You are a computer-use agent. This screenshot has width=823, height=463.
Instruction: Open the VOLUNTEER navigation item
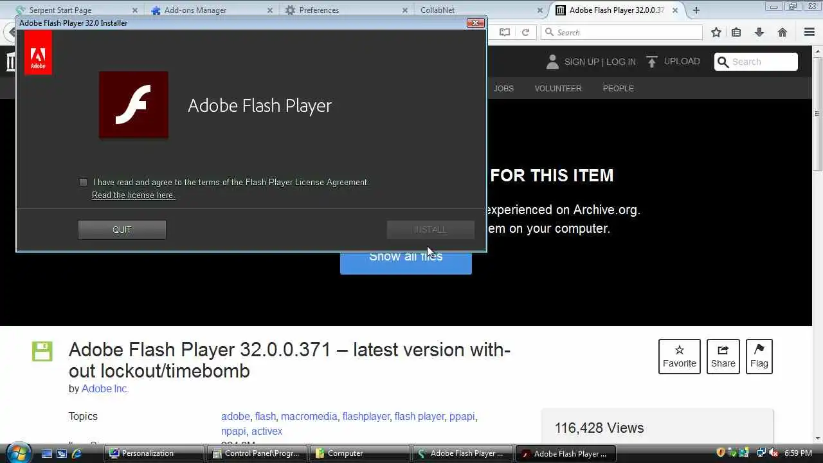pyautogui.click(x=558, y=89)
